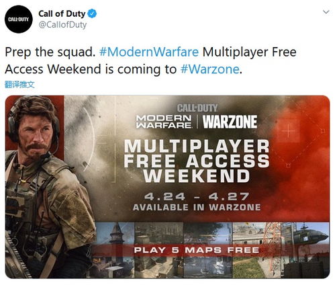Screen dimensions: 335x285
Task: Click the soldier character in the image
Action: coord(45,187)
